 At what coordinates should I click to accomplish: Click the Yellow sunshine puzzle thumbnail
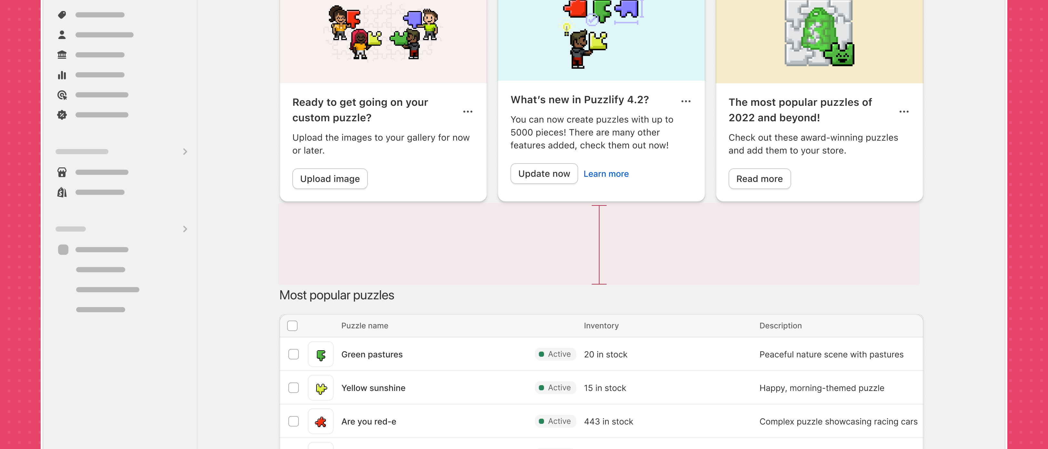(321, 388)
